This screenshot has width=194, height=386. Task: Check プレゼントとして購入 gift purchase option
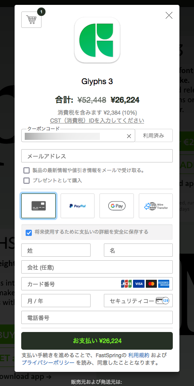[27, 181]
